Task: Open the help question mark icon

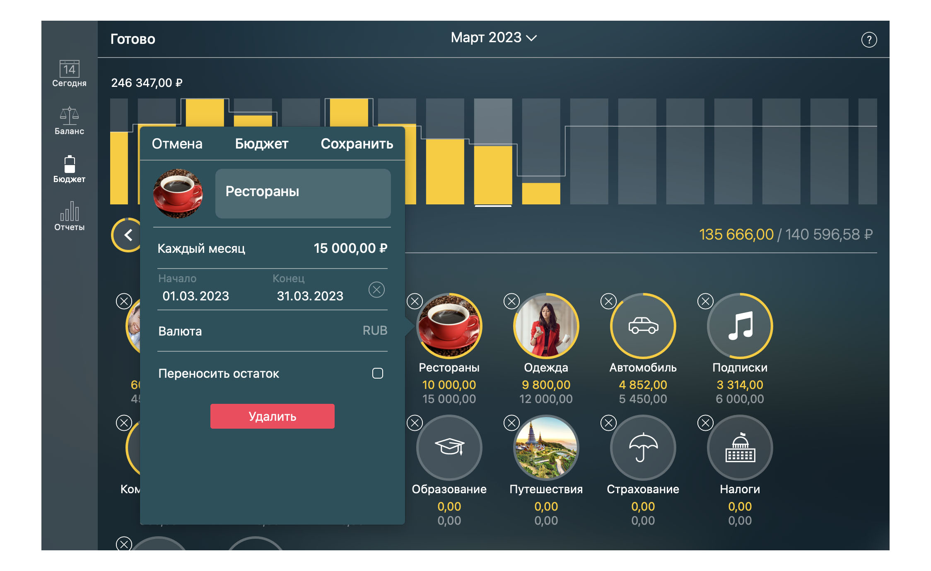Action: pyautogui.click(x=869, y=40)
